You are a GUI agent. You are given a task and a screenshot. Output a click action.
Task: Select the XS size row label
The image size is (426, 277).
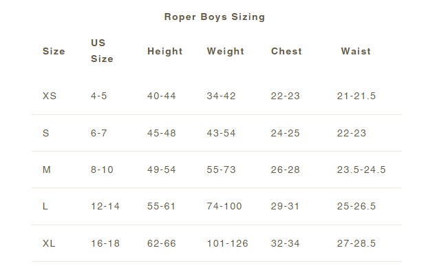point(50,96)
